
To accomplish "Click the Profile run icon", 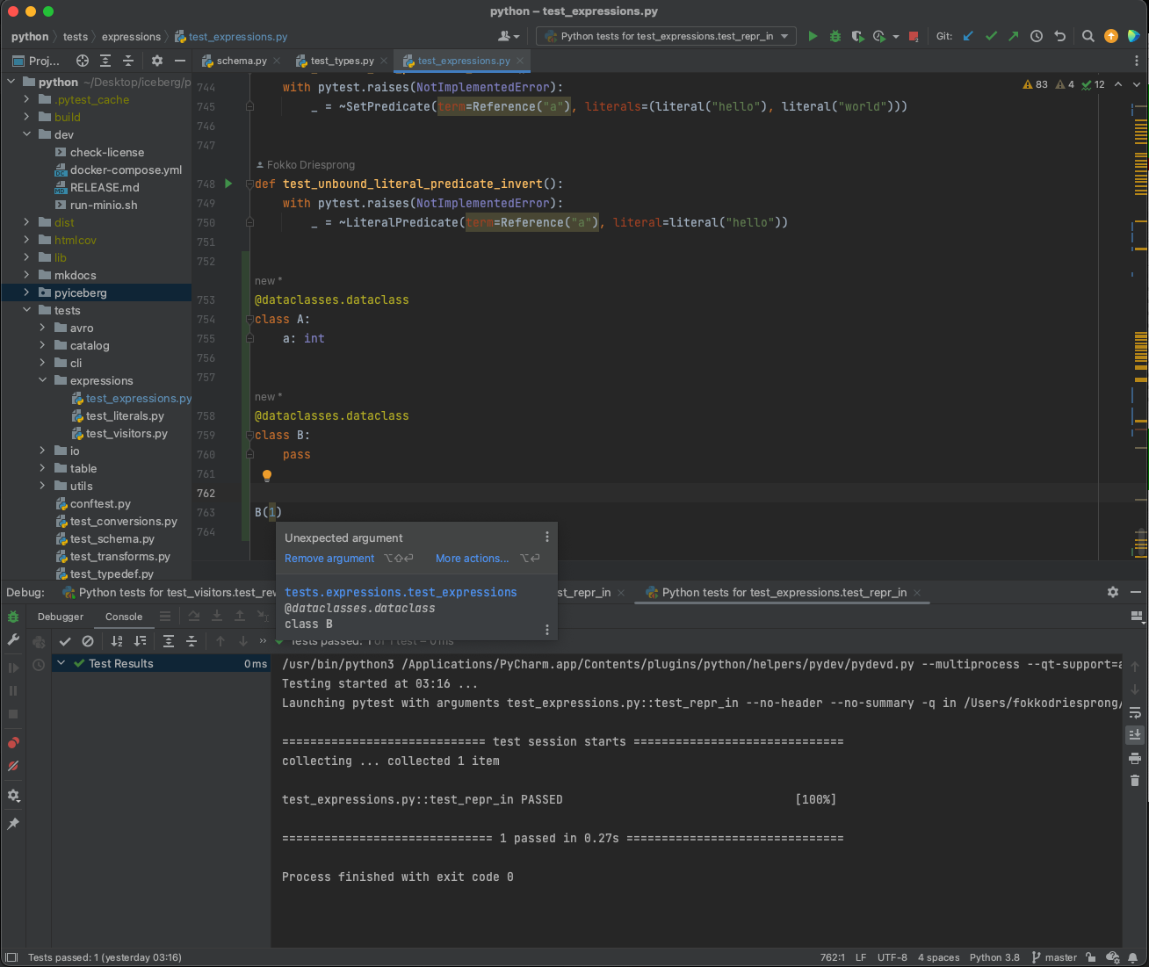I will [x=879, y=36].
